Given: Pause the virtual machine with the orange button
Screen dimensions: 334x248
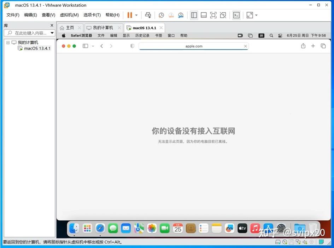Looking at the screenshot, I should (x=129, y=15).
